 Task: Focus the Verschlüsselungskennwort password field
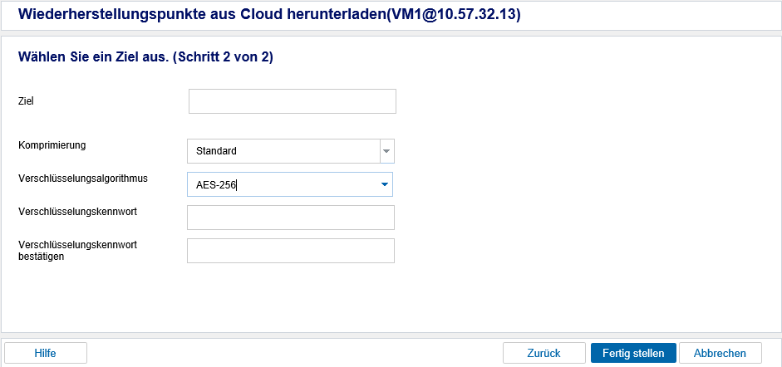[x=291, y=218]
